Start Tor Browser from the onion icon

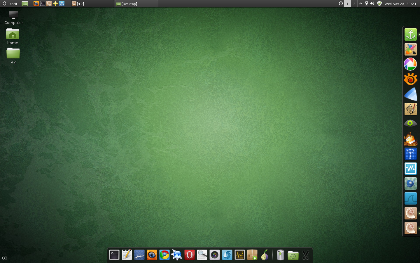click(x=265, y=255)
